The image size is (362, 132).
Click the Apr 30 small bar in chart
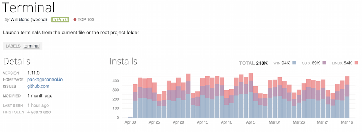(x=130, y=117)
